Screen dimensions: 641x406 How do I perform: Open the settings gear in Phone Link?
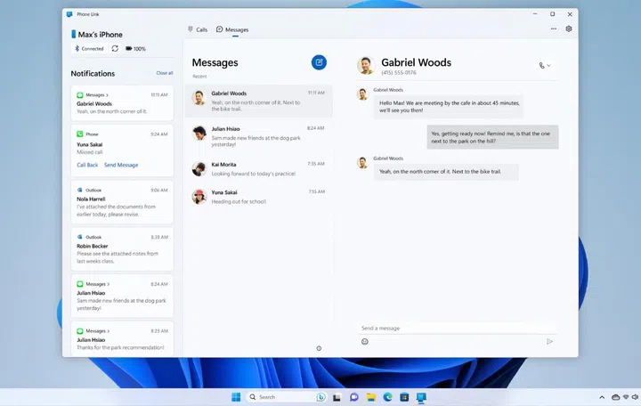[x=569, y=29]
